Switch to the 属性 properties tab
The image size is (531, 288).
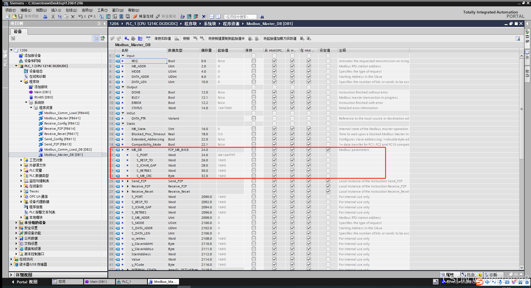450,275
